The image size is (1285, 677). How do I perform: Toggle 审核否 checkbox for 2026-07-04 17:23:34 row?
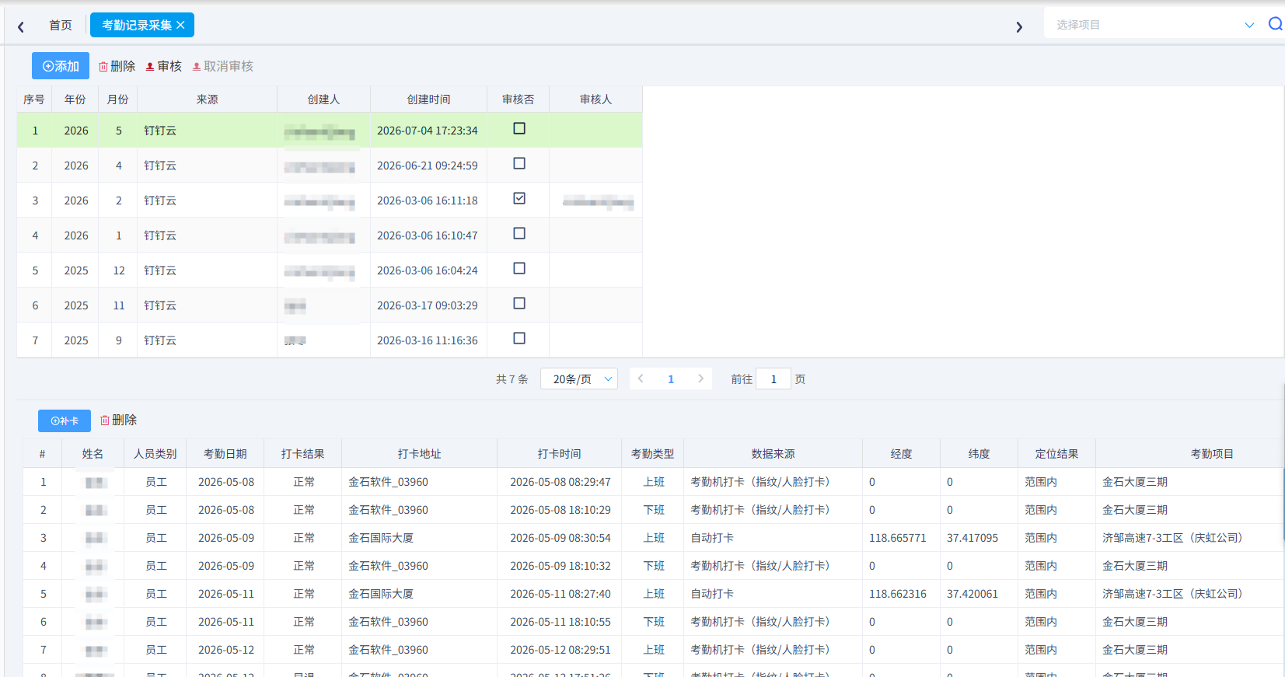(519, 128)
